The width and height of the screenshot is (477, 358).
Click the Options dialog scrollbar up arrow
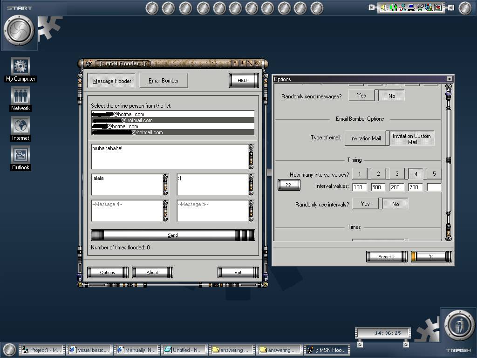[449, 87]
